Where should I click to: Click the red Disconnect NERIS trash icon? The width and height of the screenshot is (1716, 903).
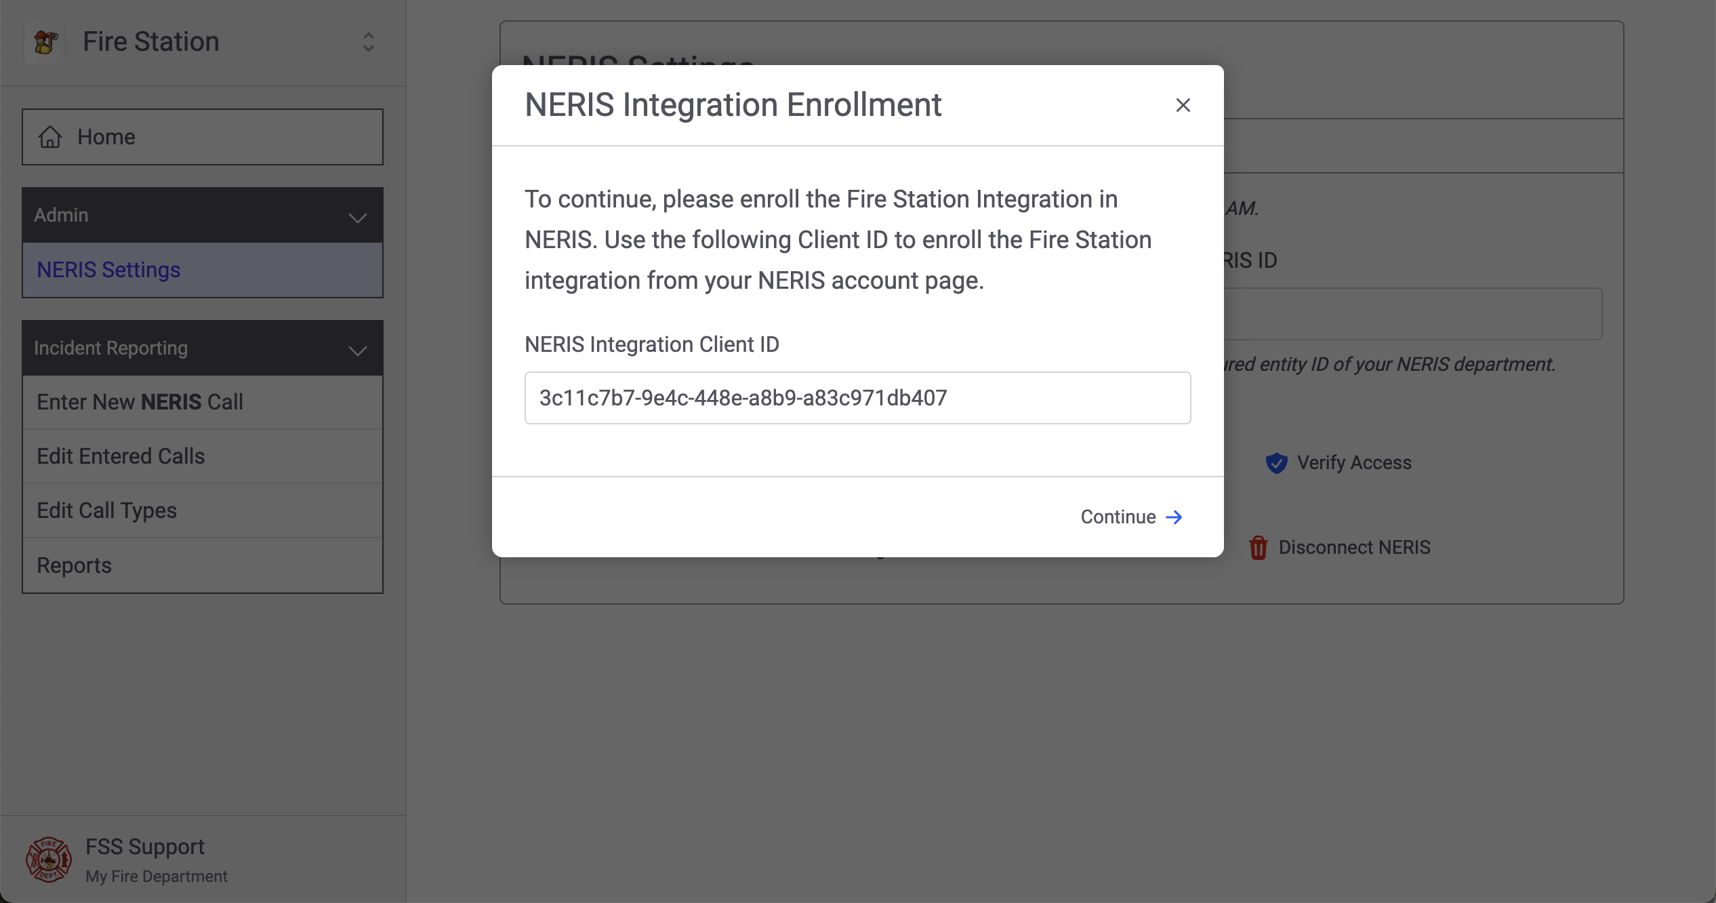tap(1258, 548)
